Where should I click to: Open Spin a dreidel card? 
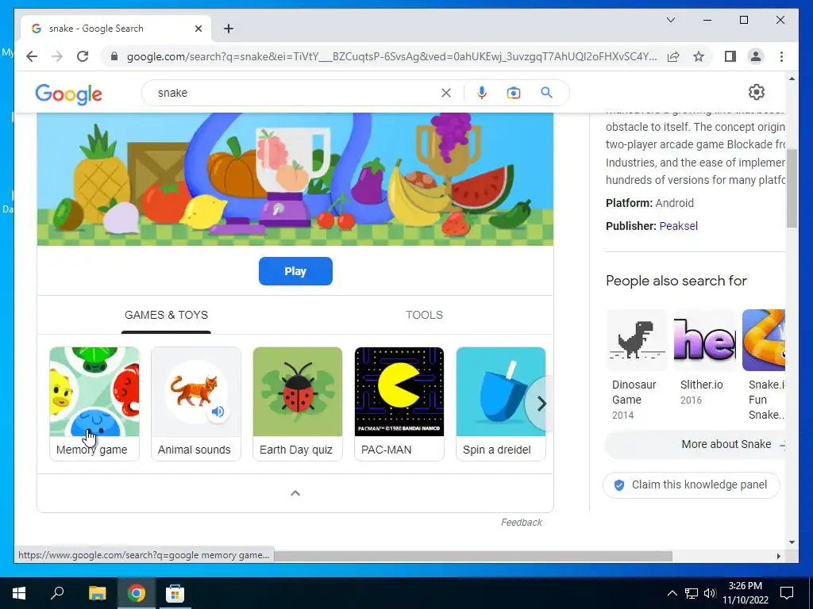pos(501,404)
